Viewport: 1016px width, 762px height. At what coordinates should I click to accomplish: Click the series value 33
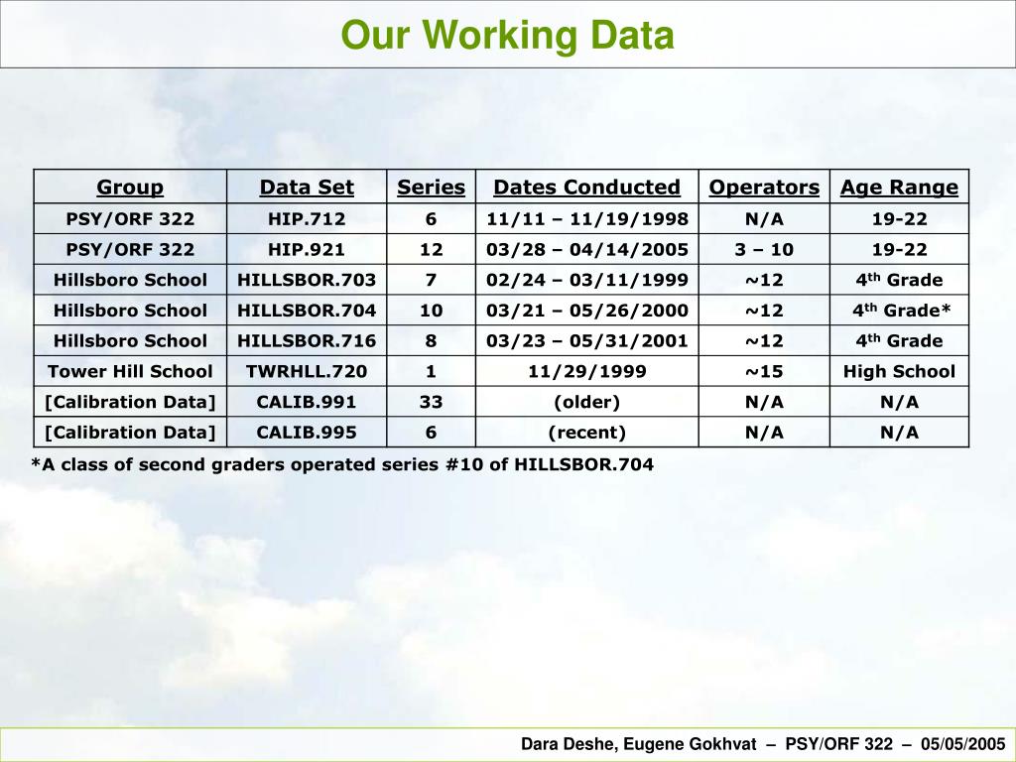click(x=431, y=402)
